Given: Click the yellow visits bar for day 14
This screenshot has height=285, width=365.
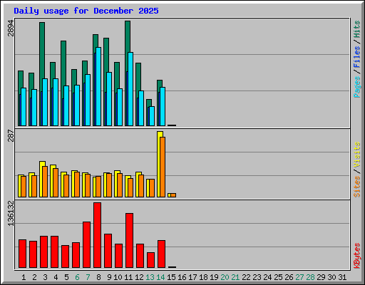Looking at the screenshot, I should pos(159,164).
